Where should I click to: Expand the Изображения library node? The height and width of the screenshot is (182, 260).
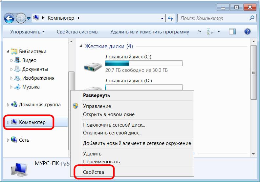11,78
